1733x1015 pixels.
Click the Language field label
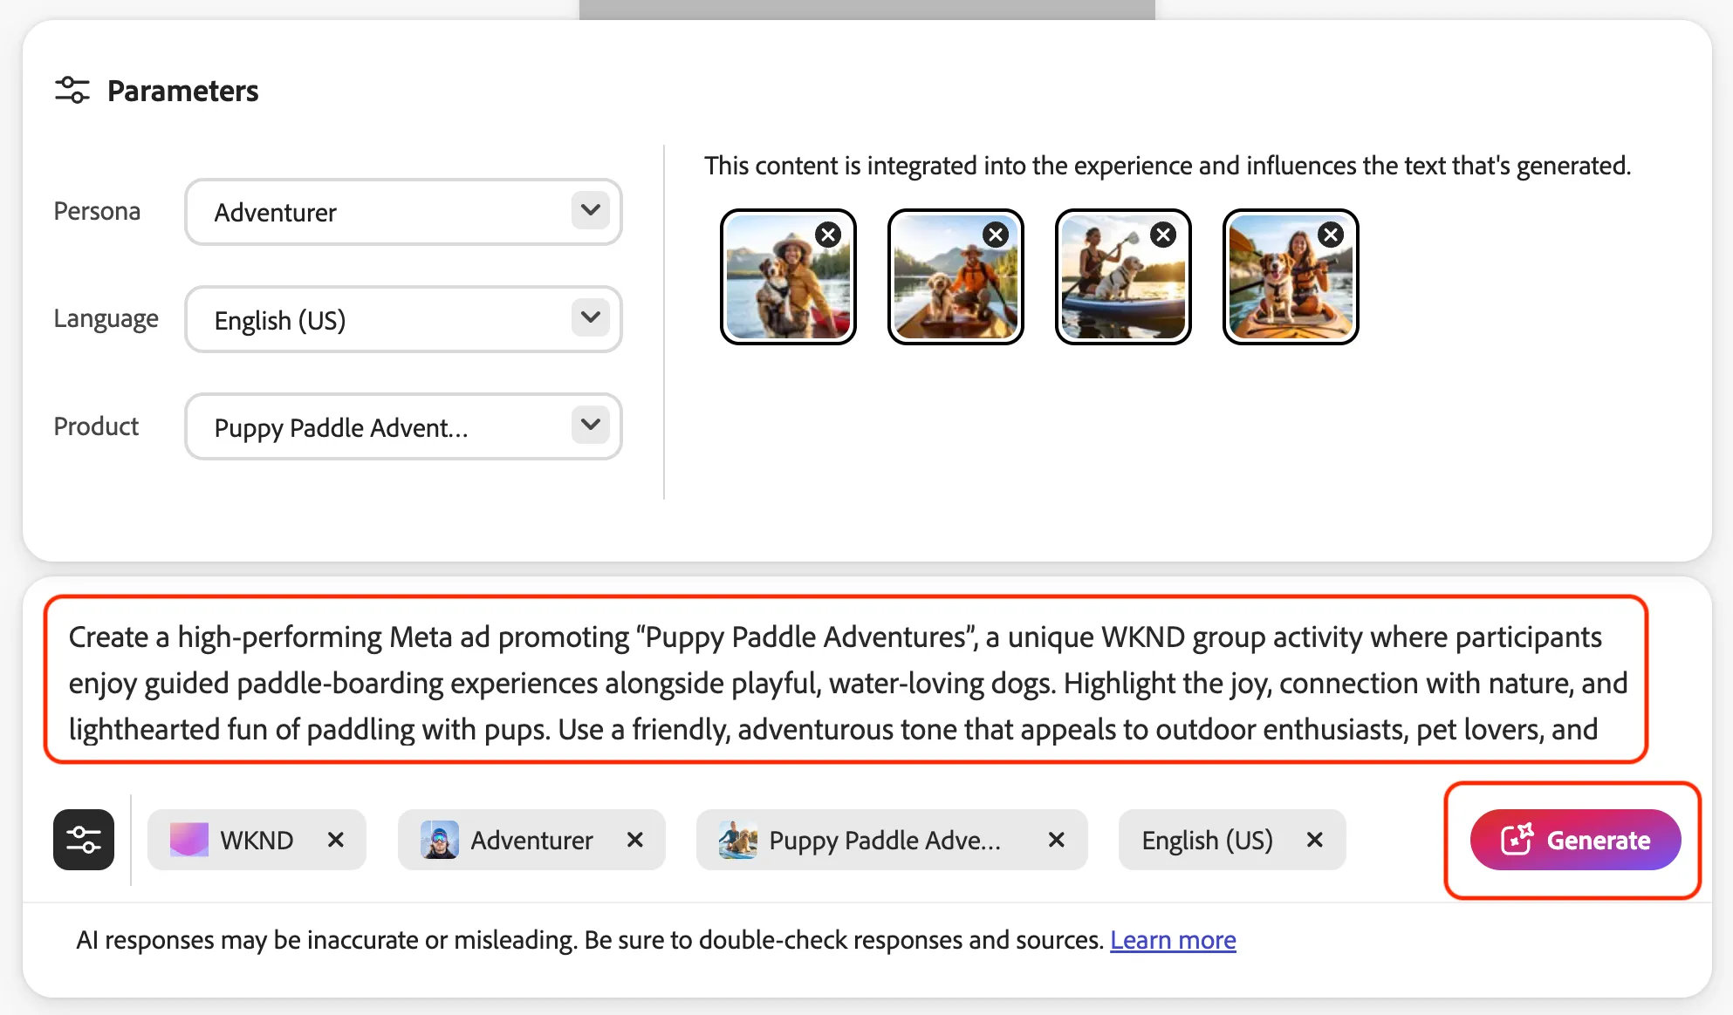[106, 318]
